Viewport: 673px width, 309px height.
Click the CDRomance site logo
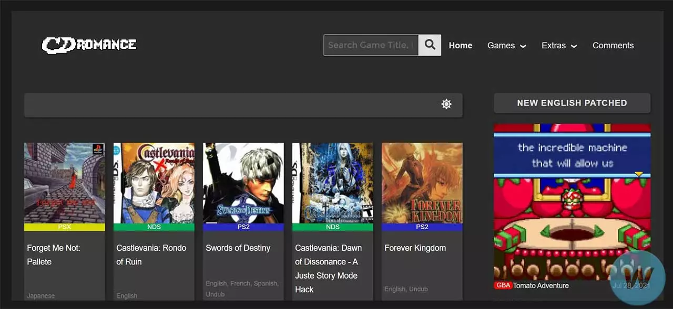click(89, 45)
